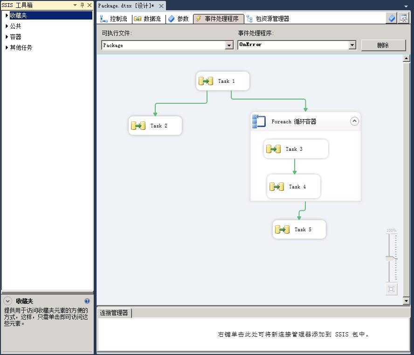Click the Task 5 data flow icon
414x355 pixels.
[x=282, y=229]
